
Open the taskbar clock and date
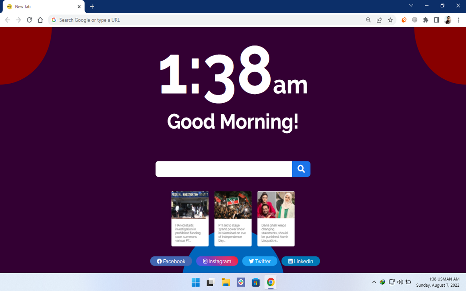coord(438,282)
